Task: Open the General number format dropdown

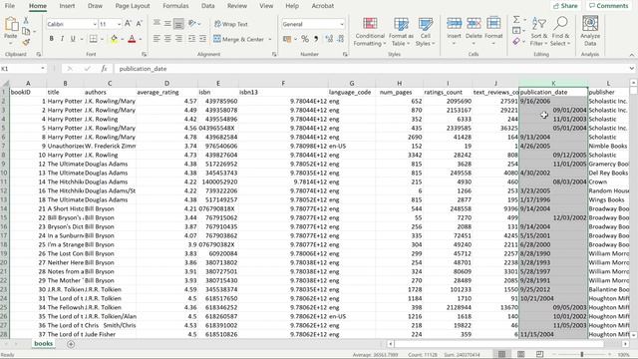Action: click(341, 24)
